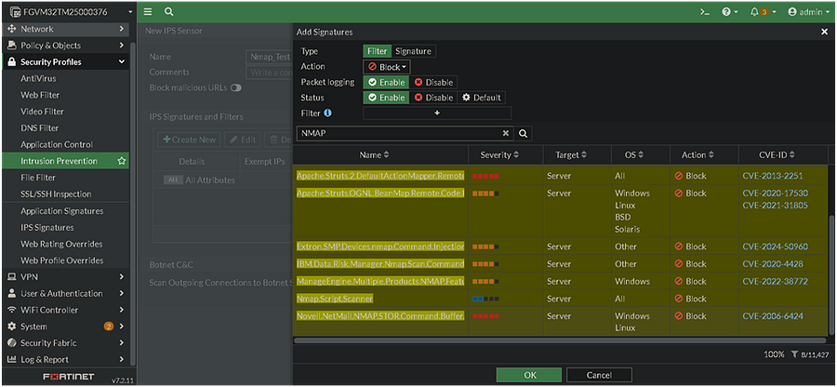Set Status to Enable

pyautogui.click(x=387, y=98)
